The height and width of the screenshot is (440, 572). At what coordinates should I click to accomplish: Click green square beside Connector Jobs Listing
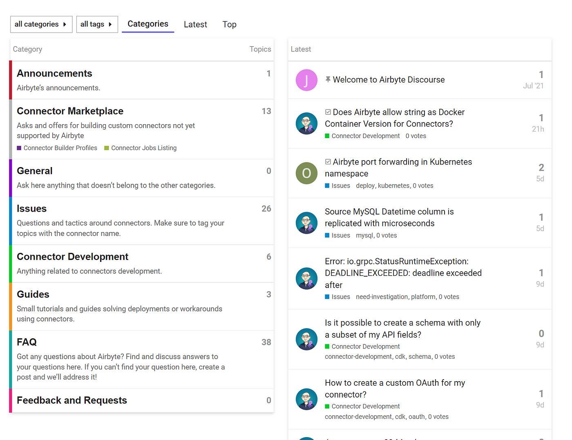(x=107, y=148)
